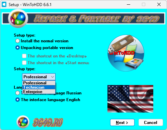Close the WinToHDD Setup window
The width and height of the screenshot is (167, 130).
coord(159,4)
